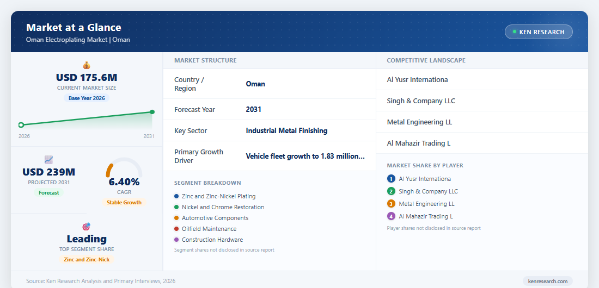
Task: Click the red Oilfield Maintenance dot
Action: [x=176, y=229]
